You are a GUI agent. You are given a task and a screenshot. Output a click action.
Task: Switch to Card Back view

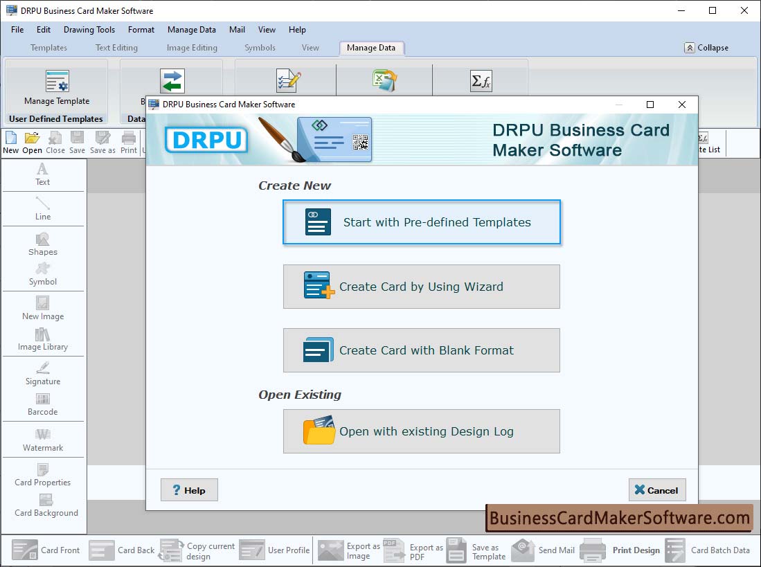pos(122,550)
